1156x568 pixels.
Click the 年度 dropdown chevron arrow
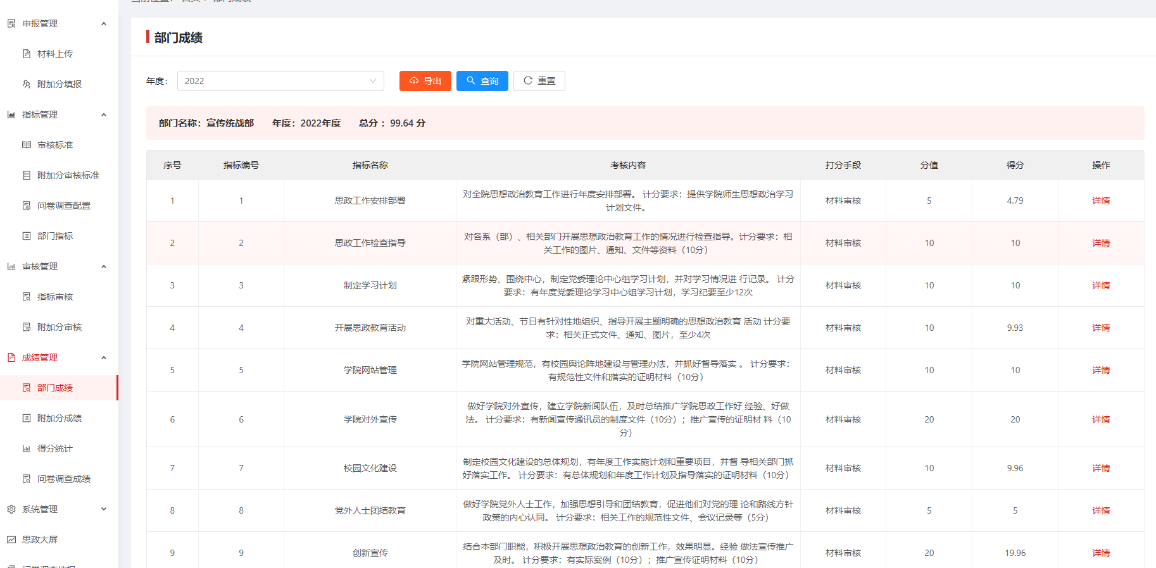pyautogui.click(x=373, y=81)
